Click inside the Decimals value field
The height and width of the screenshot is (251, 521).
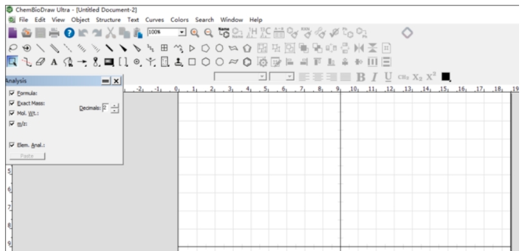106,108
